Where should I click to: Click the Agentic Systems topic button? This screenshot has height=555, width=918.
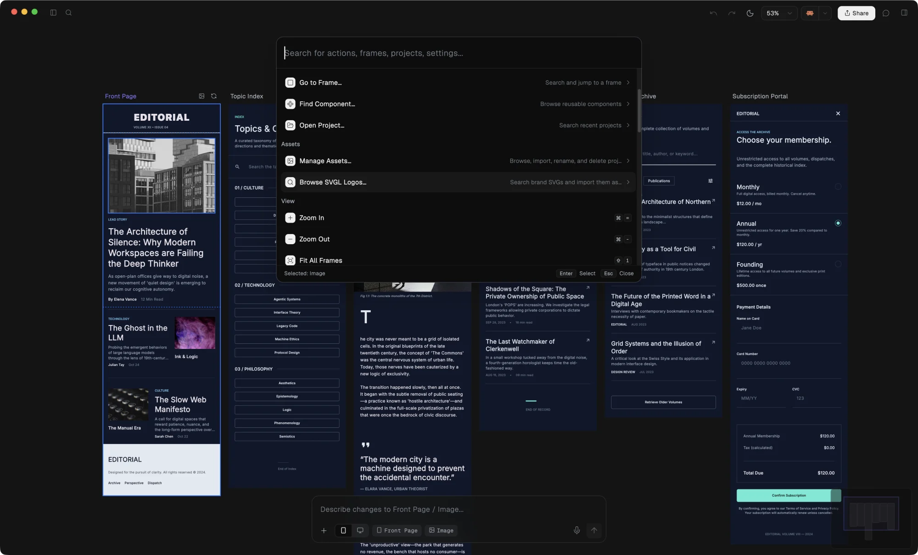click(287, 299)
